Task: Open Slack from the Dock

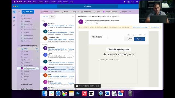Action: pos(51,93)
